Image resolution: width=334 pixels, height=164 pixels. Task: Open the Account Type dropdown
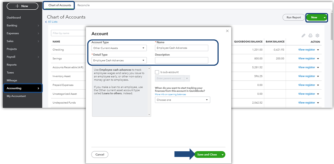(119, 48)
